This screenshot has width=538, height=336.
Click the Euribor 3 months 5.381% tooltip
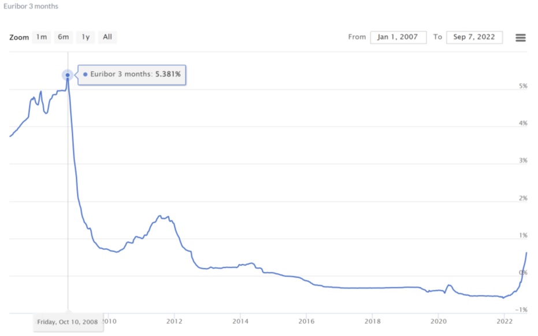click(132, 75)
